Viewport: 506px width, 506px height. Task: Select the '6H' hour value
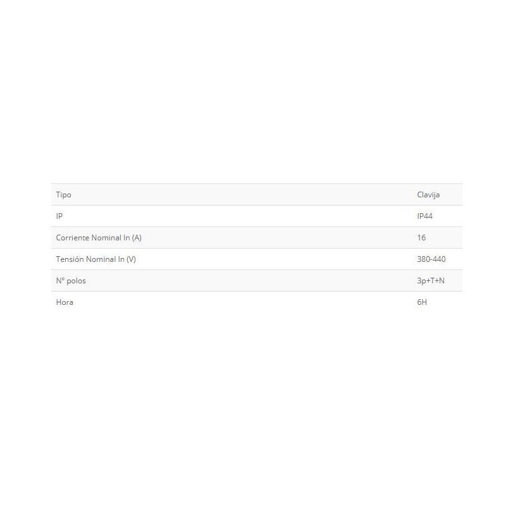tap(422, 302)
